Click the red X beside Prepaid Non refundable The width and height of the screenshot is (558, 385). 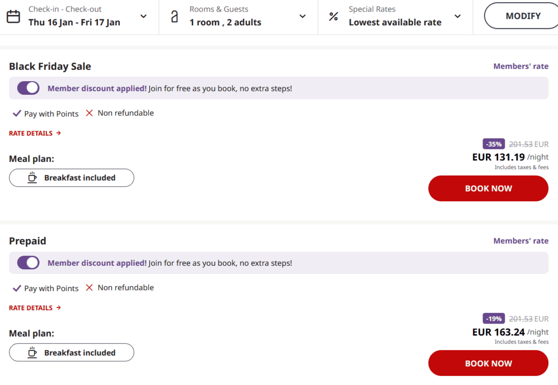coord(89,288)
